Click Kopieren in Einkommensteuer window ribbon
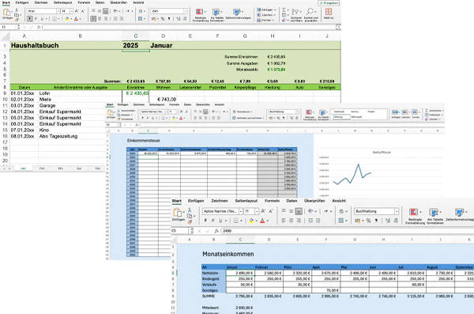The image size is (474, 314). (125, 115)
